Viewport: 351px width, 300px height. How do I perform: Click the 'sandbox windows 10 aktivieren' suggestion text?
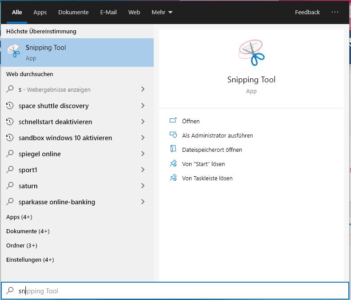coord(65,138)
